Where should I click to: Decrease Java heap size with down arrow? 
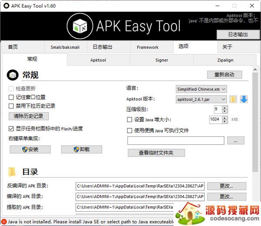tap(225, 122)
